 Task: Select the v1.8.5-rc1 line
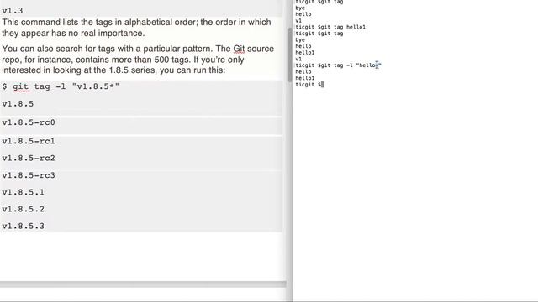(29, 141)
